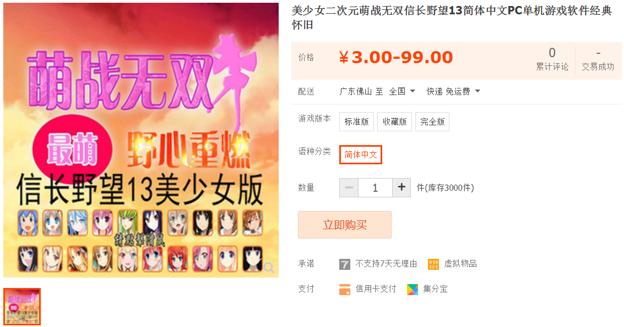
Task: Click the magnifier icon on product image
Action: 269,268
